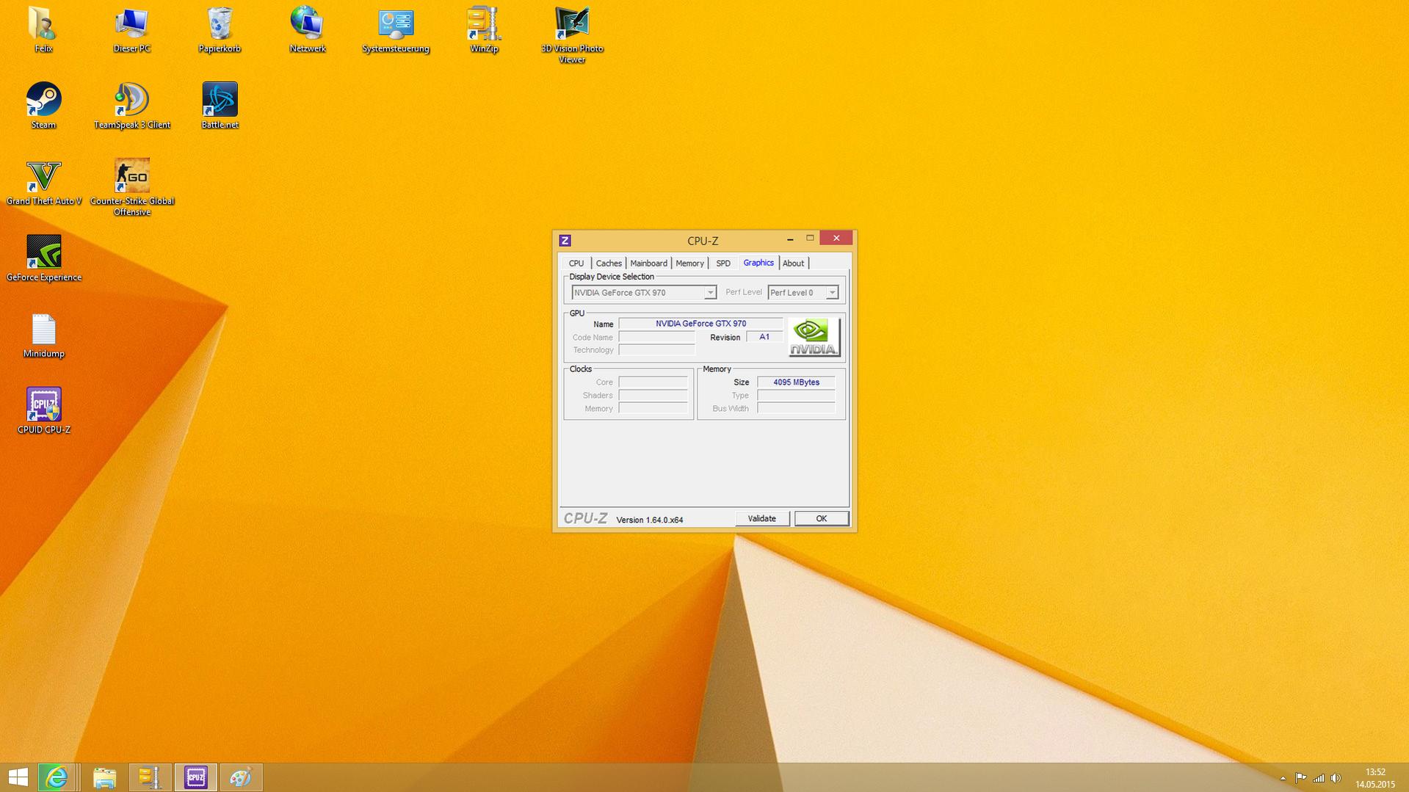Click the Clocks Core field
1409x792 pixels.
[x=653, y=382]
